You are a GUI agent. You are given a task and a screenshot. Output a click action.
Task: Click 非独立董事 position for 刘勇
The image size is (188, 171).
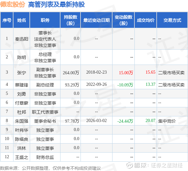point(45,94)
